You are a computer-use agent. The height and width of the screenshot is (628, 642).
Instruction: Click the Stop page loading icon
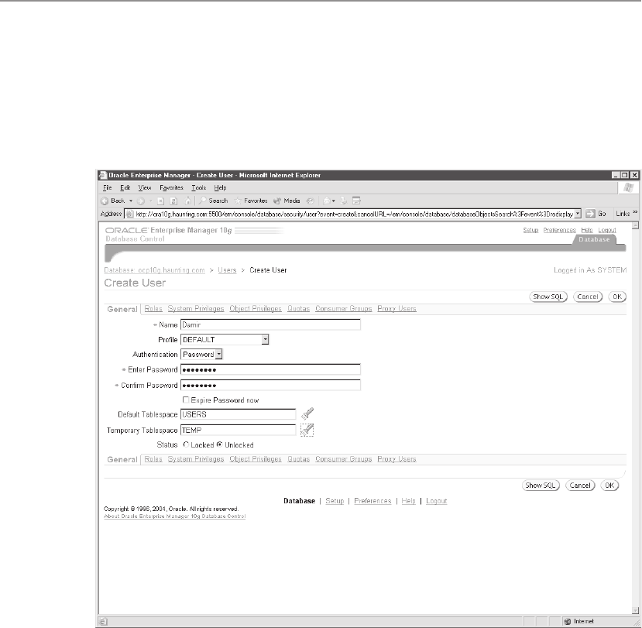tap(161, 201)
